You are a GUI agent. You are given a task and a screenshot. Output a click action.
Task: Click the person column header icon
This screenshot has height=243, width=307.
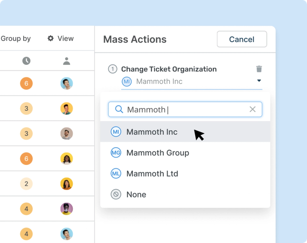67,61
